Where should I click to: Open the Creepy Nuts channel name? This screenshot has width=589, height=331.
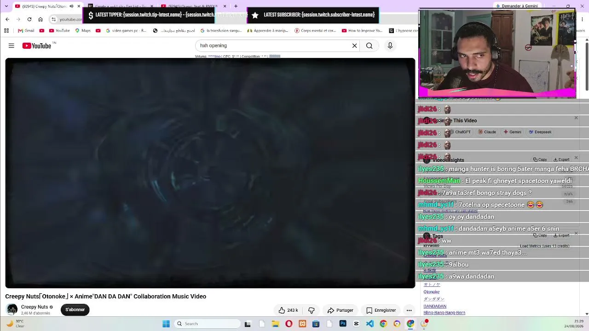tap(35, 307)
